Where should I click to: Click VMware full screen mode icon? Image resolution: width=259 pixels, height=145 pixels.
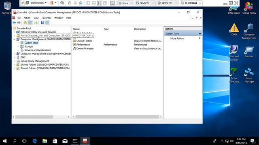click(99, 3)
